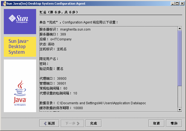This screenshot has height=131, width=186.
Task: Click the 缓存数据的保存期限 10080 line
Action: [x=61, y=108]
